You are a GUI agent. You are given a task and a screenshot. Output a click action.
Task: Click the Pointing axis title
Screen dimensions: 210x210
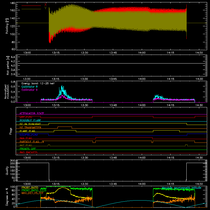pyautogui.click(x=7, y=26)
